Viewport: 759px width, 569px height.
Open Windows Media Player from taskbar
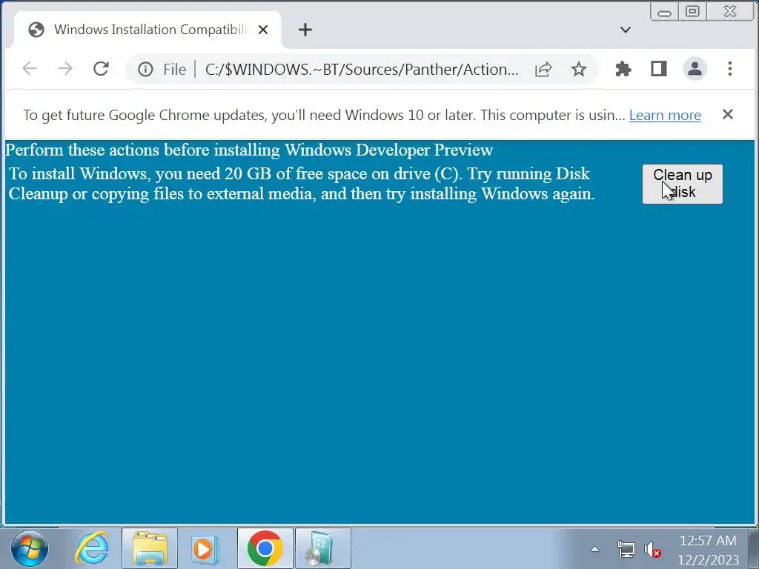pyautogui.click(x=206, y=548)
